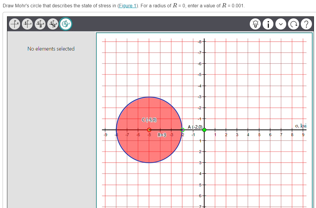Viewport: 316px width, 208px height.
Task: Click the No elements selected panel
Action: (x=51, y=49)
